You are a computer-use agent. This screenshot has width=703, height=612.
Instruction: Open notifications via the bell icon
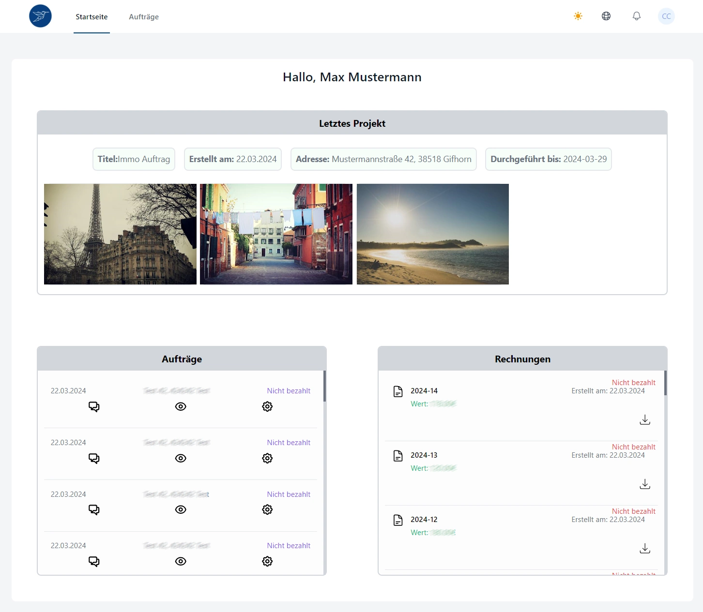point(637,16)
